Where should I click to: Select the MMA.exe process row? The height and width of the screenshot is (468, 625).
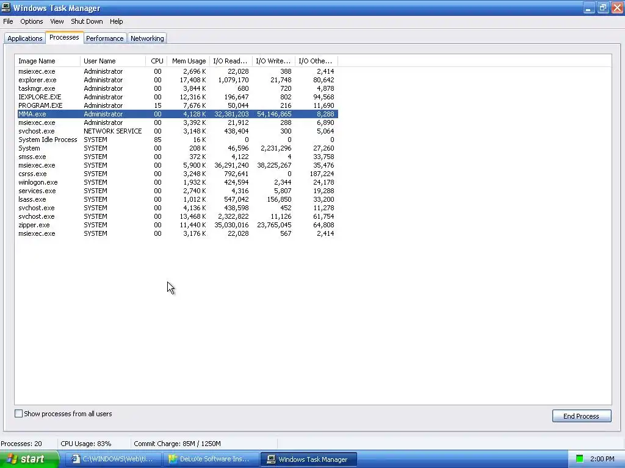click(x=176, y=114)
